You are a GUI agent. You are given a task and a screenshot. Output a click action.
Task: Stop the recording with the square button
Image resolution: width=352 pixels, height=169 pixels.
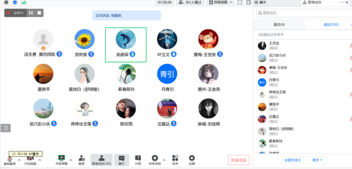point(39,13)
